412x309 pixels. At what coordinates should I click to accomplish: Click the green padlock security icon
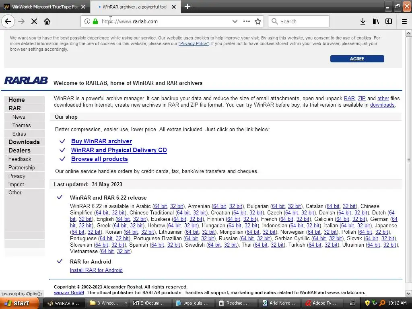click(95, 21)
